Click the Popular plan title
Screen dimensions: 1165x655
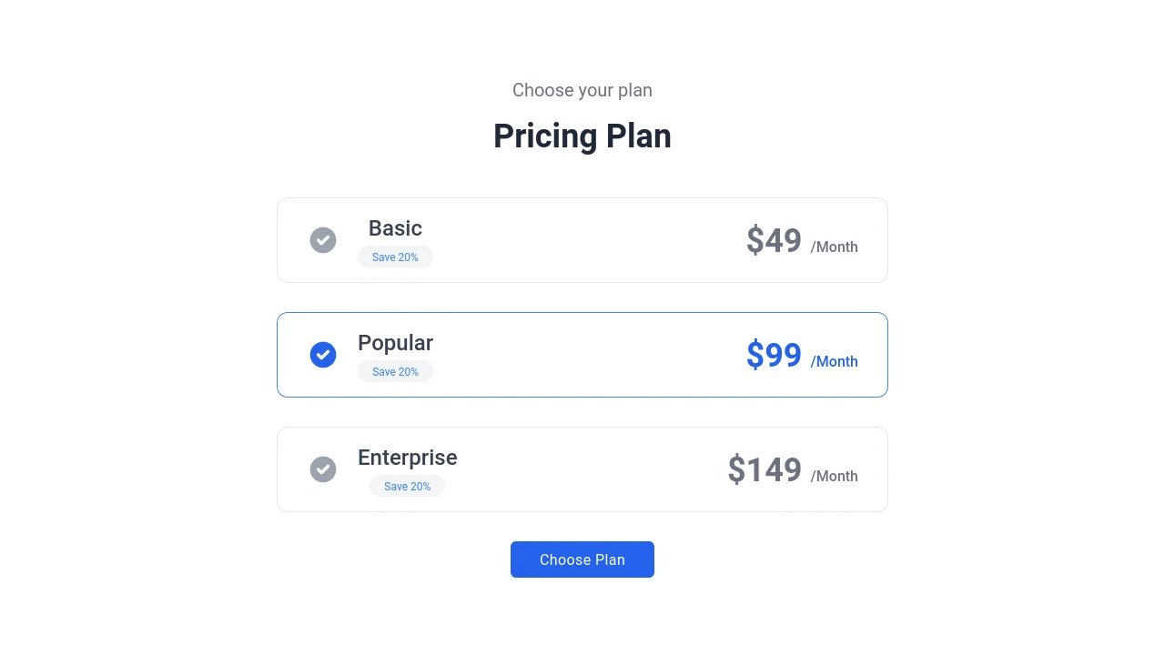[395, 343]
